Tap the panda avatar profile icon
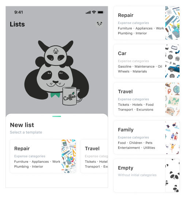The height and width of the screenshot is (197, 185). [100, 24]
